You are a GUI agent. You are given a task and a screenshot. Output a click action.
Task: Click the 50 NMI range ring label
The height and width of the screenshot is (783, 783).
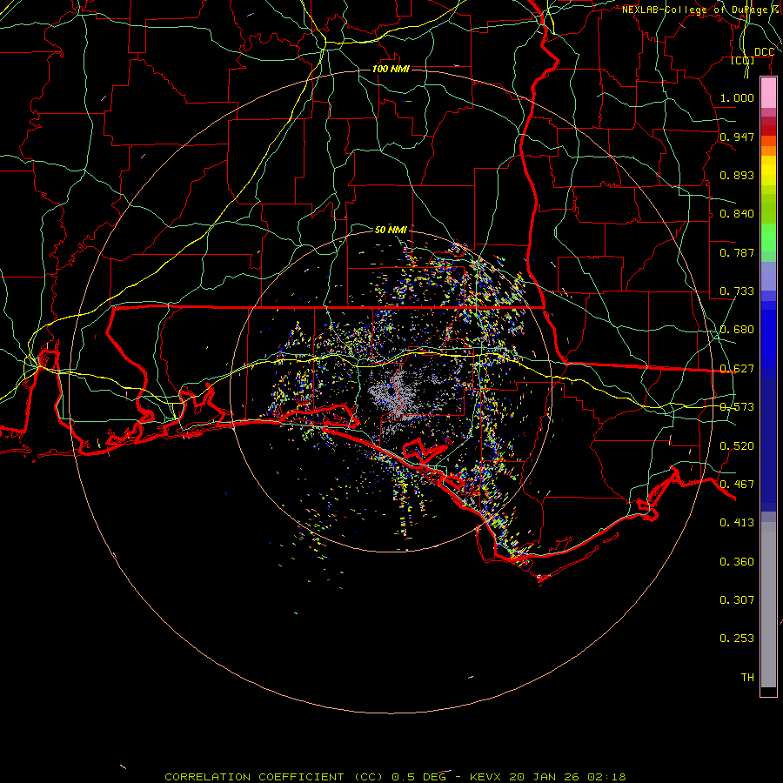(x=391, y=230)
